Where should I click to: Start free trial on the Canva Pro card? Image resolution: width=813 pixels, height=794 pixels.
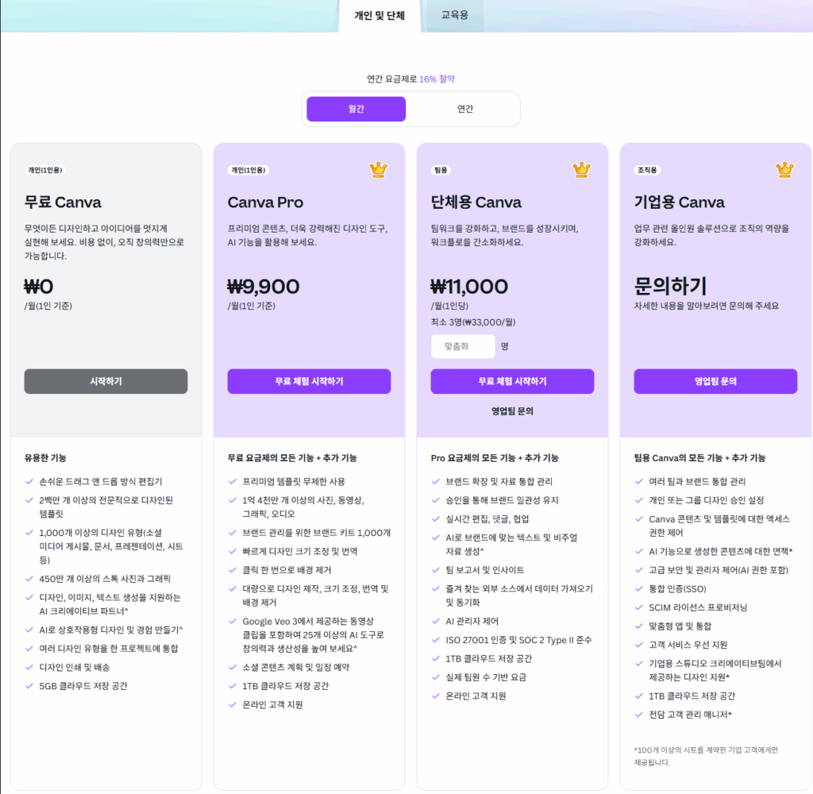pyautogui.click(x=309, y=381)
